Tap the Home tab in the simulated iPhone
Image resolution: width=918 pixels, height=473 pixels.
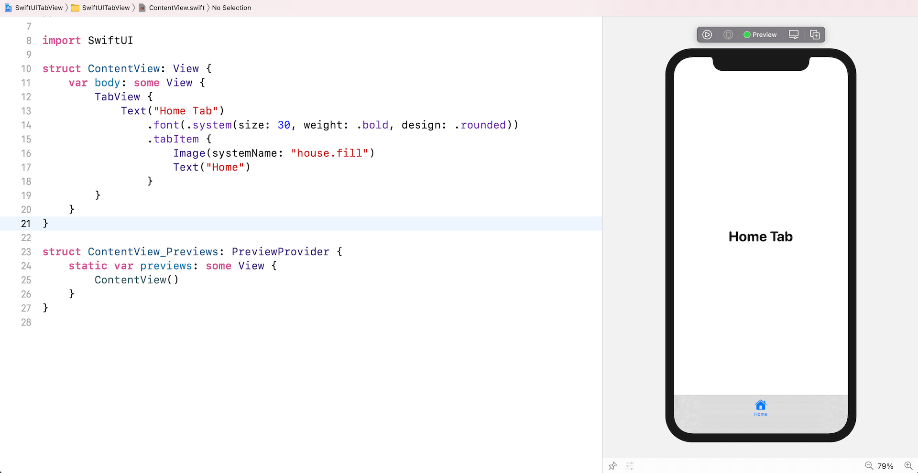(760, 408)
